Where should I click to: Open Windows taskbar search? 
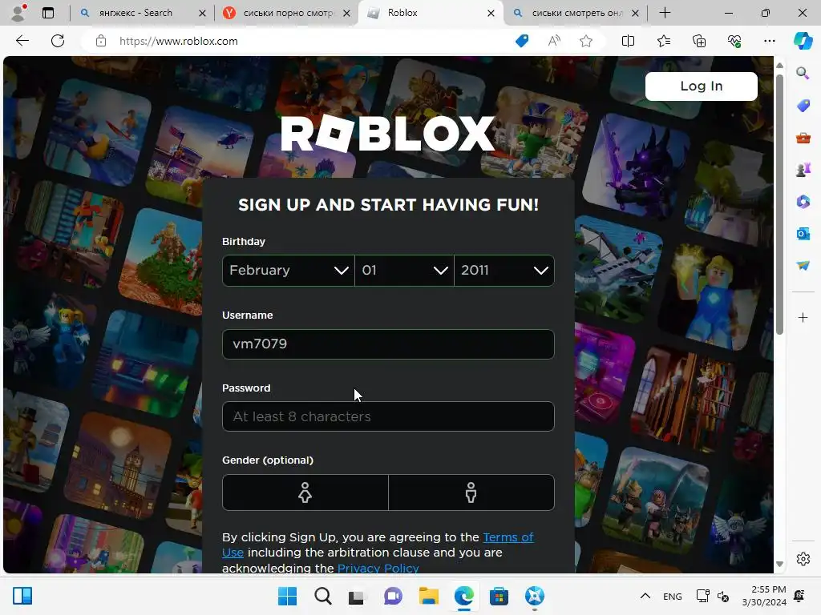tap(322, 596)
